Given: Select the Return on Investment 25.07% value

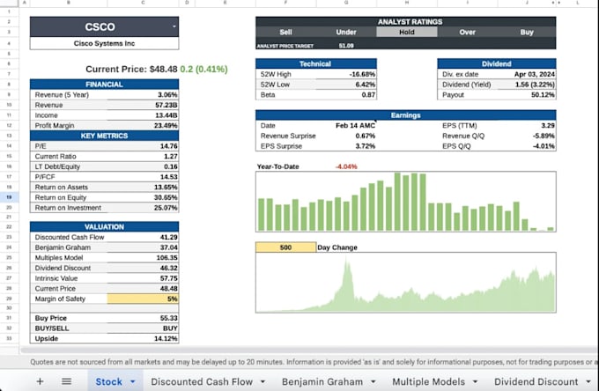Looking at the screenshot, I should click(166, 208).
